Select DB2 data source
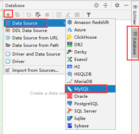139x134 pixels. (90, 45)
